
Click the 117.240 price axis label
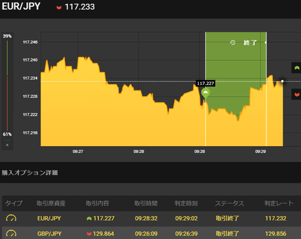coord(30,60)
